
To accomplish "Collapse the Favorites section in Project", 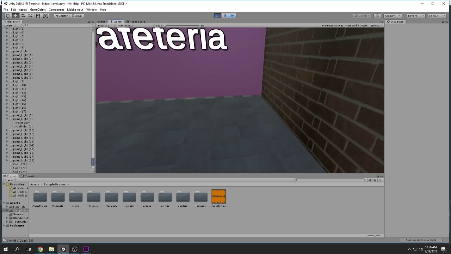I will pos(5,185).
